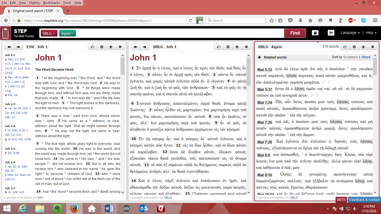Viewport: 381px width, 214px height.
Task: Click in the browser Search box
Action: coord(236,21)
